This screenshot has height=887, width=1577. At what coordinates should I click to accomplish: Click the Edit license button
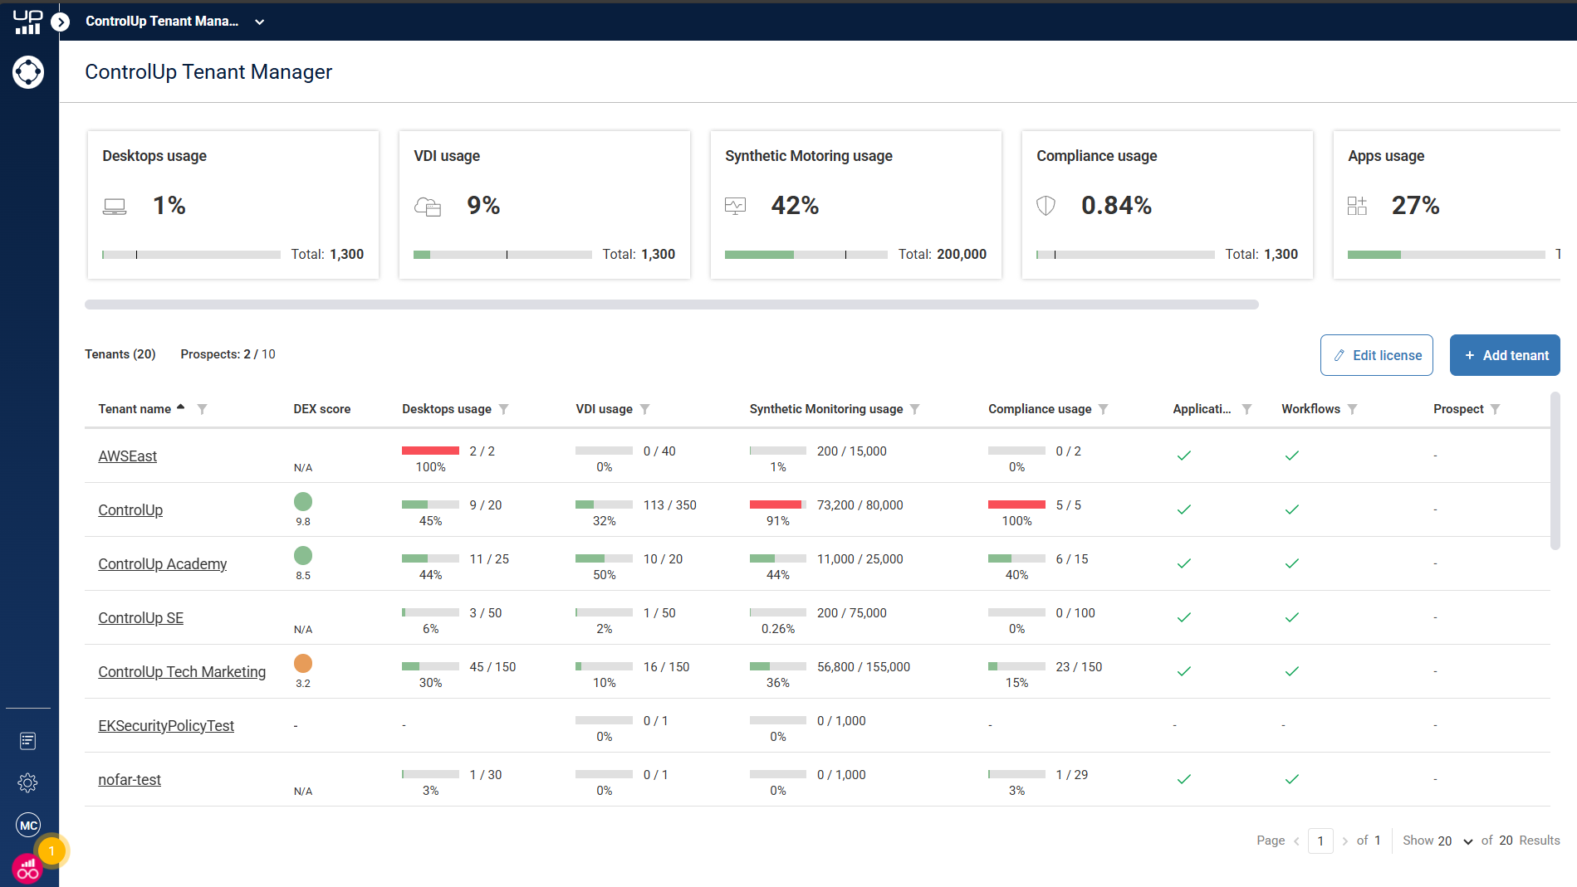coord(1376,355)
